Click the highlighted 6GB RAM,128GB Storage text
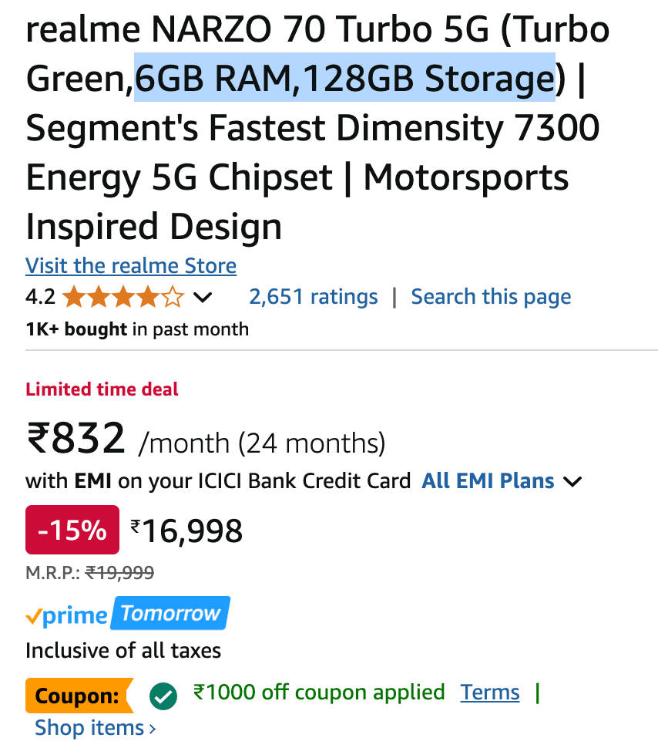 (x=344, y=78)
